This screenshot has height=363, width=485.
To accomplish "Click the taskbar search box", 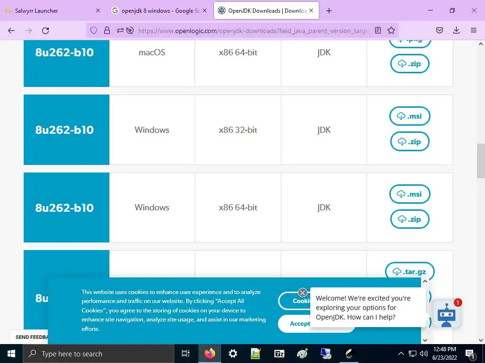I will click(x=99, y=354).
